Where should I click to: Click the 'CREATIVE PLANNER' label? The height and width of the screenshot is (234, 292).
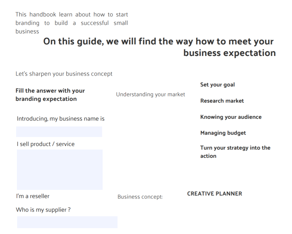(x=214, y=194)
